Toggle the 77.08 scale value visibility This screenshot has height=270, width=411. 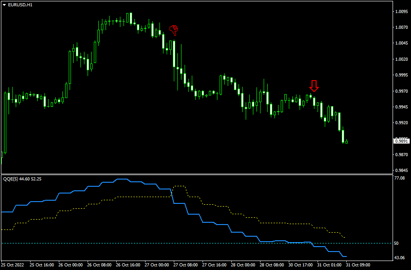click(x=399, y=177)
